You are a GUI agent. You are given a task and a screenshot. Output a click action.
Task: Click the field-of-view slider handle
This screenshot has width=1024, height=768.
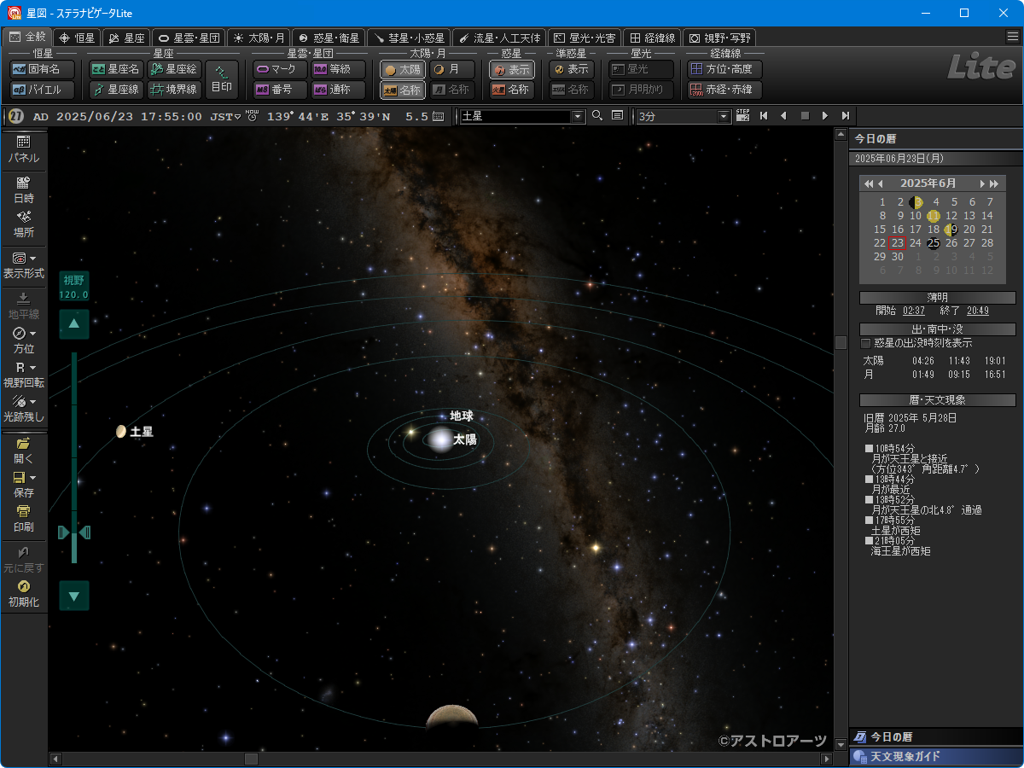pos(74,532)
